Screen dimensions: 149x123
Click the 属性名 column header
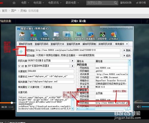[86, 61]
